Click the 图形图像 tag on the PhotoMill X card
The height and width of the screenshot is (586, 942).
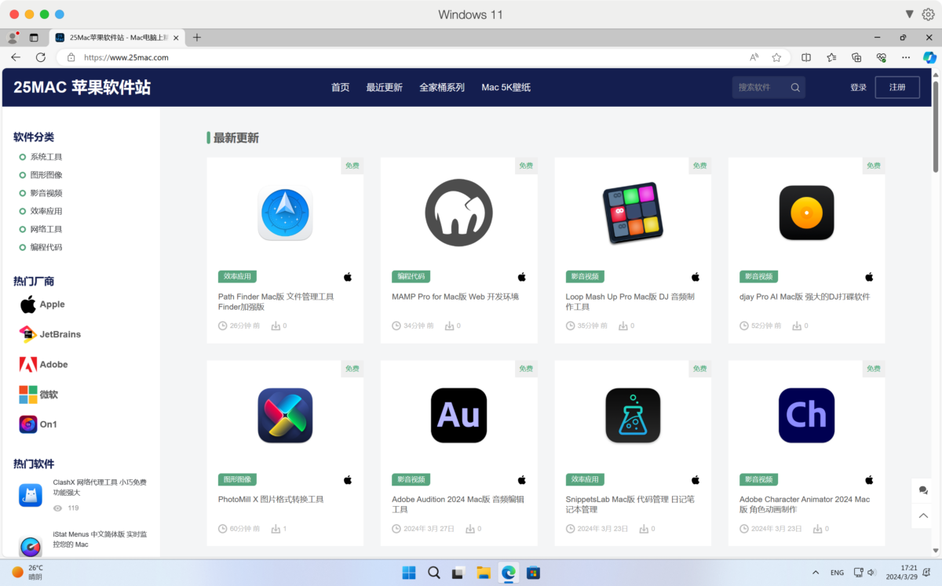click(x=237, y=479)
